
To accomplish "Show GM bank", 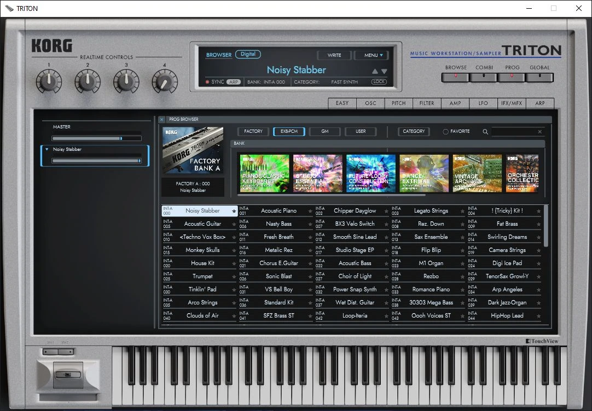I will point(324,131).
